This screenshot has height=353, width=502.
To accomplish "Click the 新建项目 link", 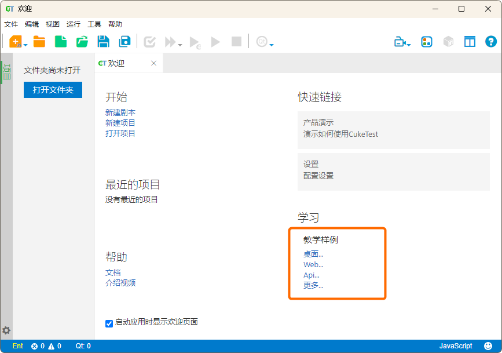I will [120, 123].
